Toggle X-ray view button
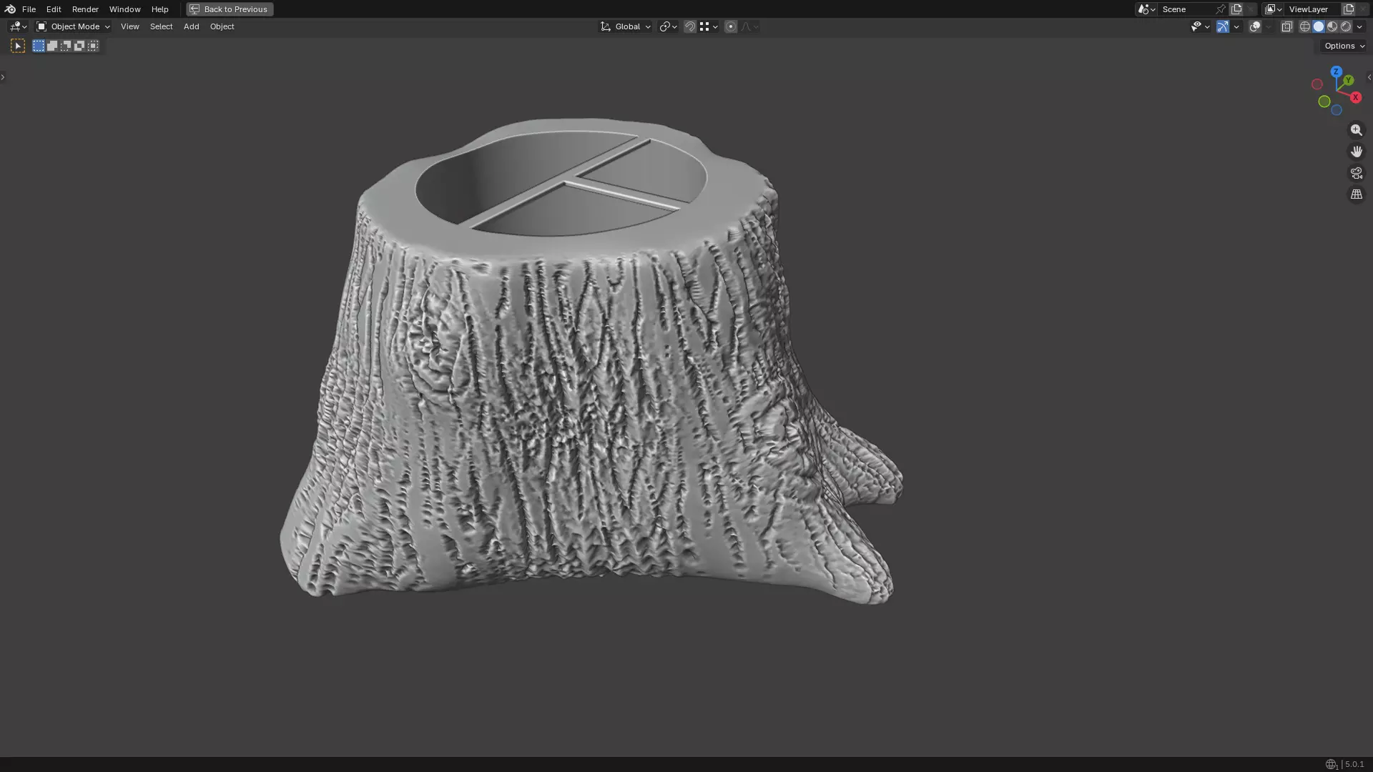Screen dimensions: 1373x772 [1286, 26]
